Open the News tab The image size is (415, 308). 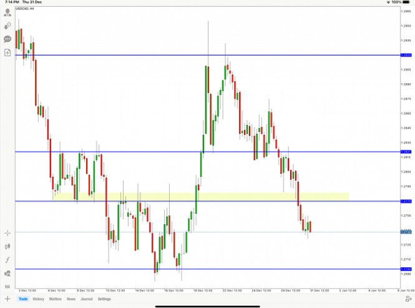click(71, 299)
